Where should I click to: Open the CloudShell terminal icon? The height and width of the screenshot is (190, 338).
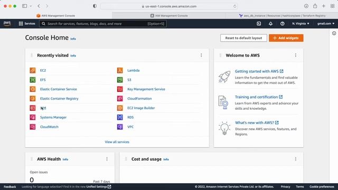coord(259,24)
